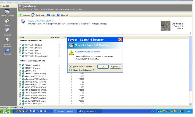The width and height of the screenshot is (195, 117).
Task: Click the Imunizace header icon
Action: tap(20, 6)
